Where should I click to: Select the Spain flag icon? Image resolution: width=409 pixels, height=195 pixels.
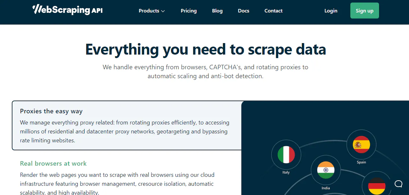tap(361, 145)
